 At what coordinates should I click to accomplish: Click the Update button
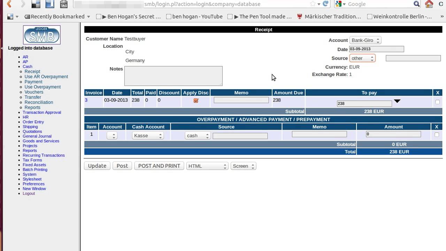(97, 166)
